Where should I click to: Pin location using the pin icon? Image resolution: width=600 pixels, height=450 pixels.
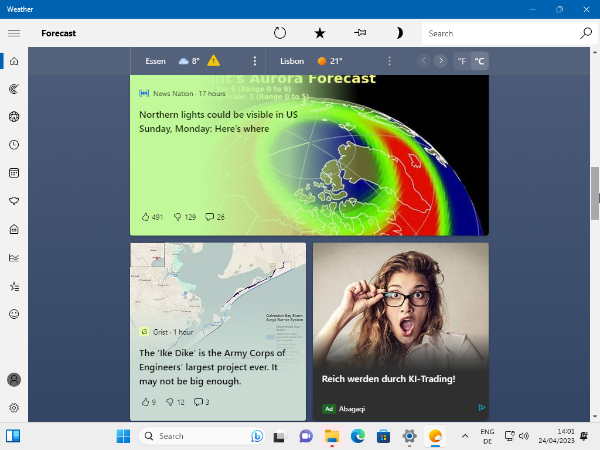360,33
